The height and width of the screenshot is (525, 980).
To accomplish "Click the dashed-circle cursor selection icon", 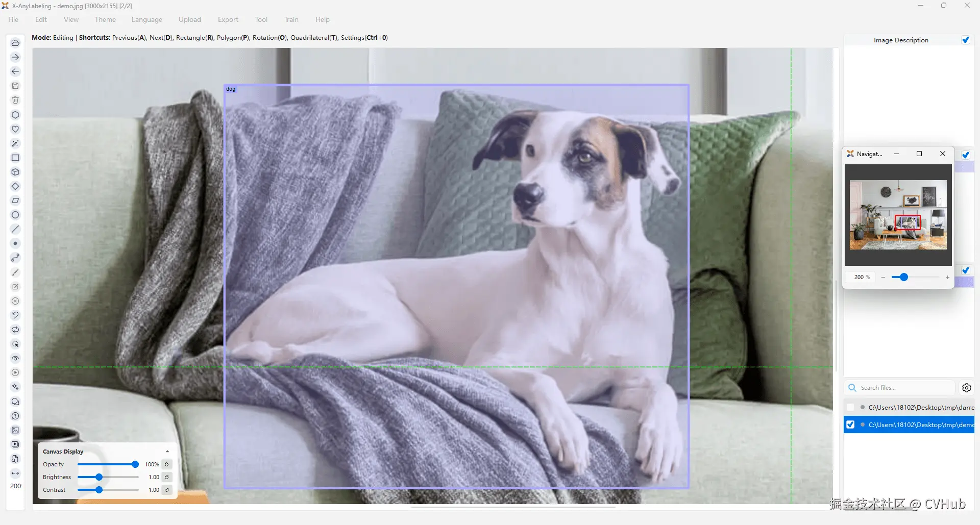I will pos(15,344).
